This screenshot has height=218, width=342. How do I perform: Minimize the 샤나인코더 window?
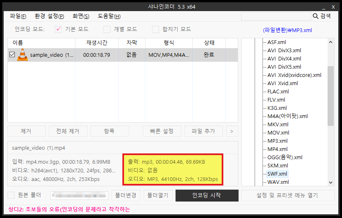point(324,7)
